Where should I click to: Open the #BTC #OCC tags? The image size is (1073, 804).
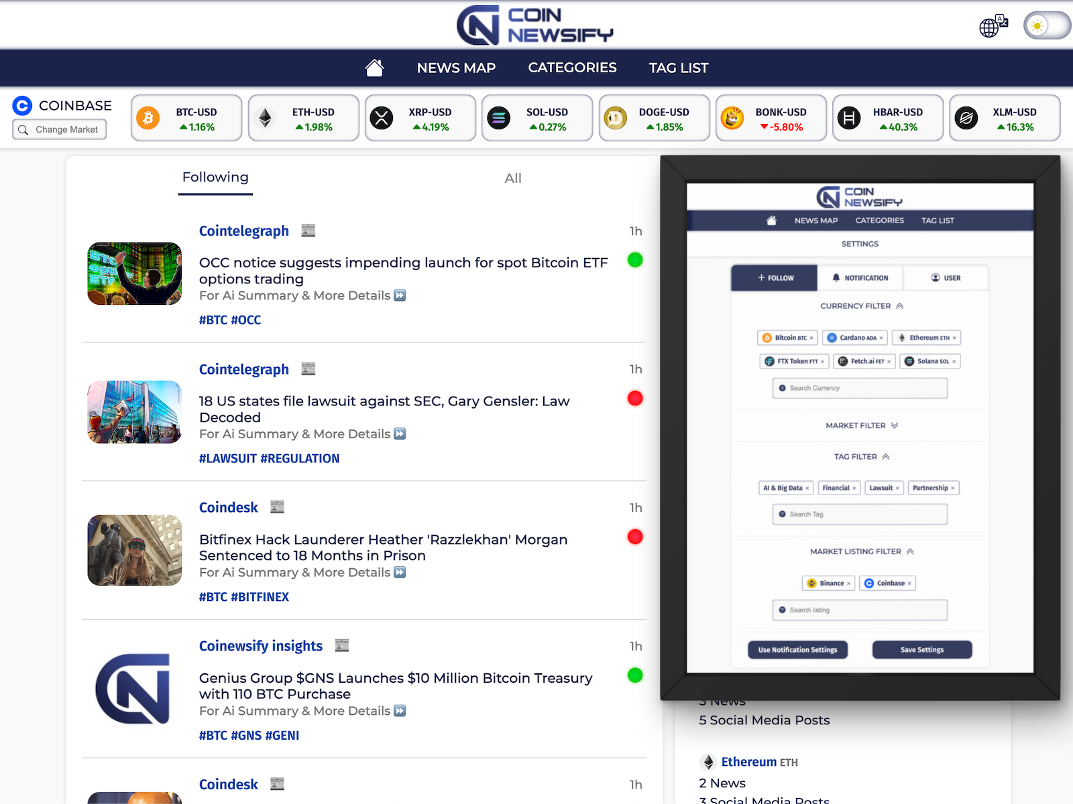coord(230,320)
